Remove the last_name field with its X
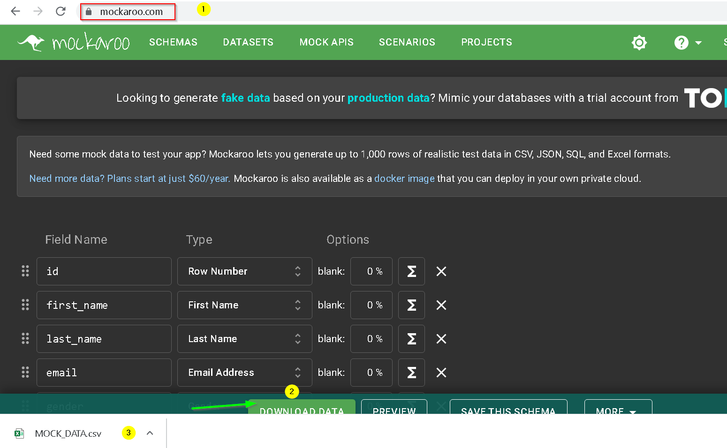Image resolution: width=727 pixels, height=448 pixels. (441, 339)
